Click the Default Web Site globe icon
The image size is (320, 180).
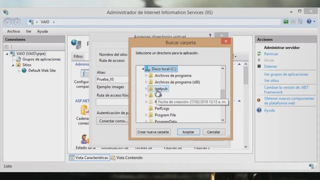[24, 70]
